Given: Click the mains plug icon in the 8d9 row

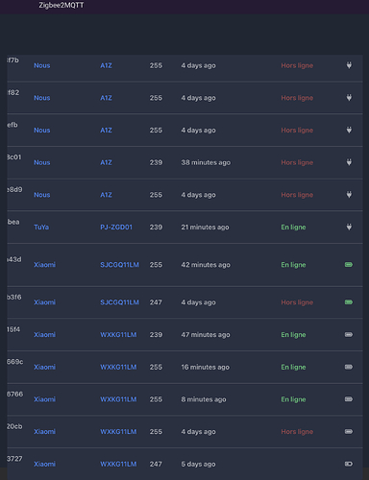Looking at the screenshot, I should pos(349,195).
